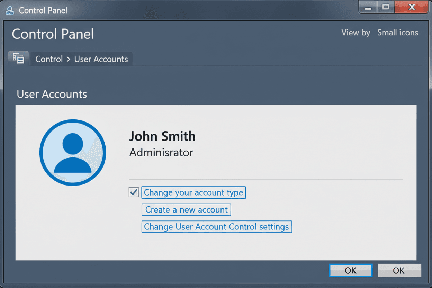Open the View by Small icons dropdown
The image size is (432, 288).
click(x=397, y=32)
